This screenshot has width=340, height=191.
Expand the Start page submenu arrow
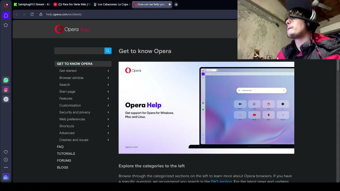(108, 92)
